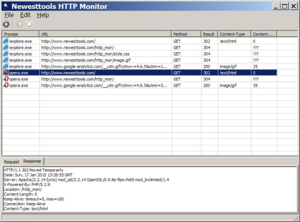300x222 pixels.
Task: Click 200 result in iexplore google-analytics row
Action: [207, 67]
